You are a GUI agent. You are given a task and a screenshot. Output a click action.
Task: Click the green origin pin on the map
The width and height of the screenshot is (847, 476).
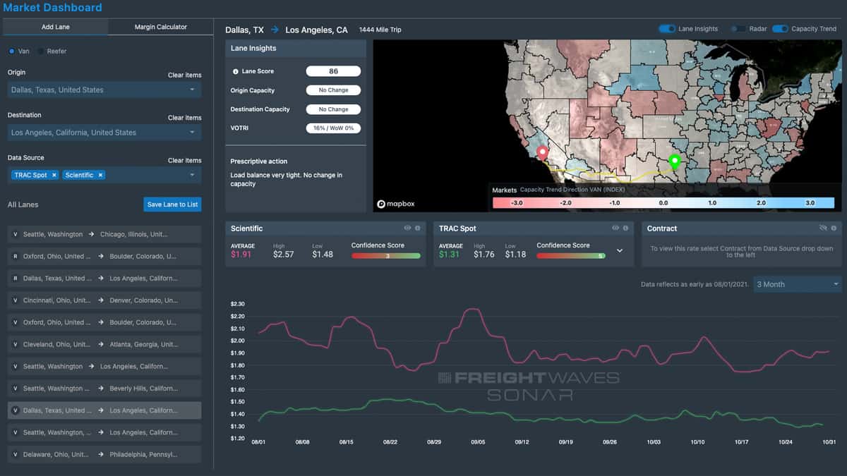pos(674,161)
